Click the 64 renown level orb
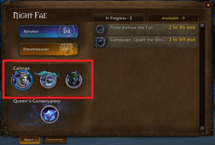 67,32
